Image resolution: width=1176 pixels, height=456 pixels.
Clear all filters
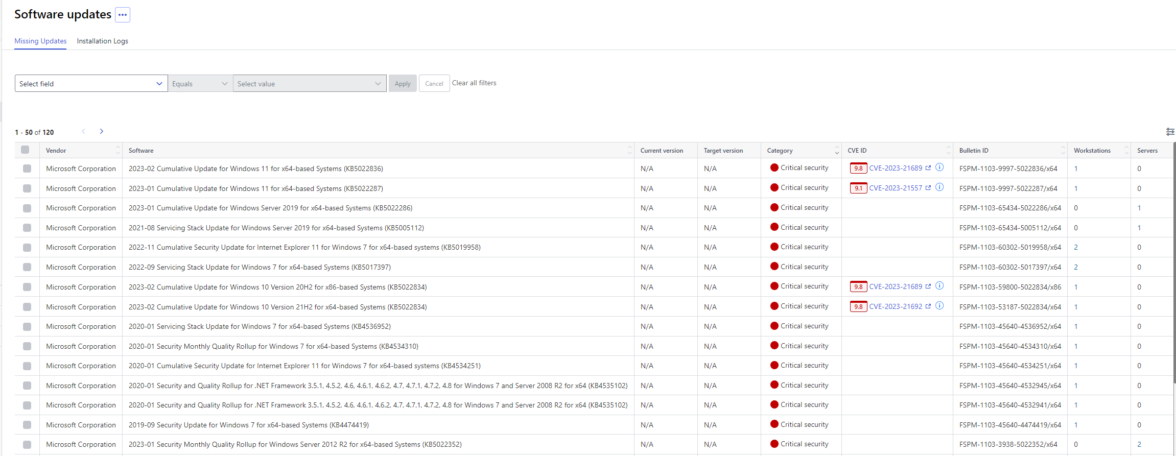tap(474, 83)
